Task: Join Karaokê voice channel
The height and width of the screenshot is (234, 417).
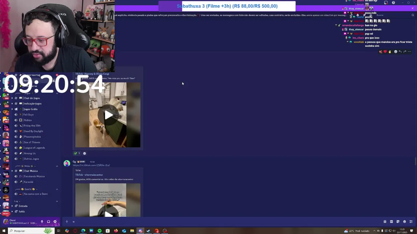Action: click(28, 182)
